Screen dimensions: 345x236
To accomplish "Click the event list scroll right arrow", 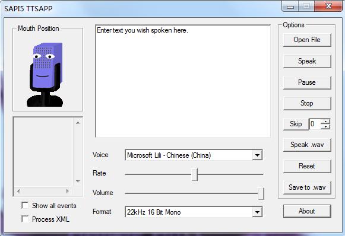I will point(68,191).
